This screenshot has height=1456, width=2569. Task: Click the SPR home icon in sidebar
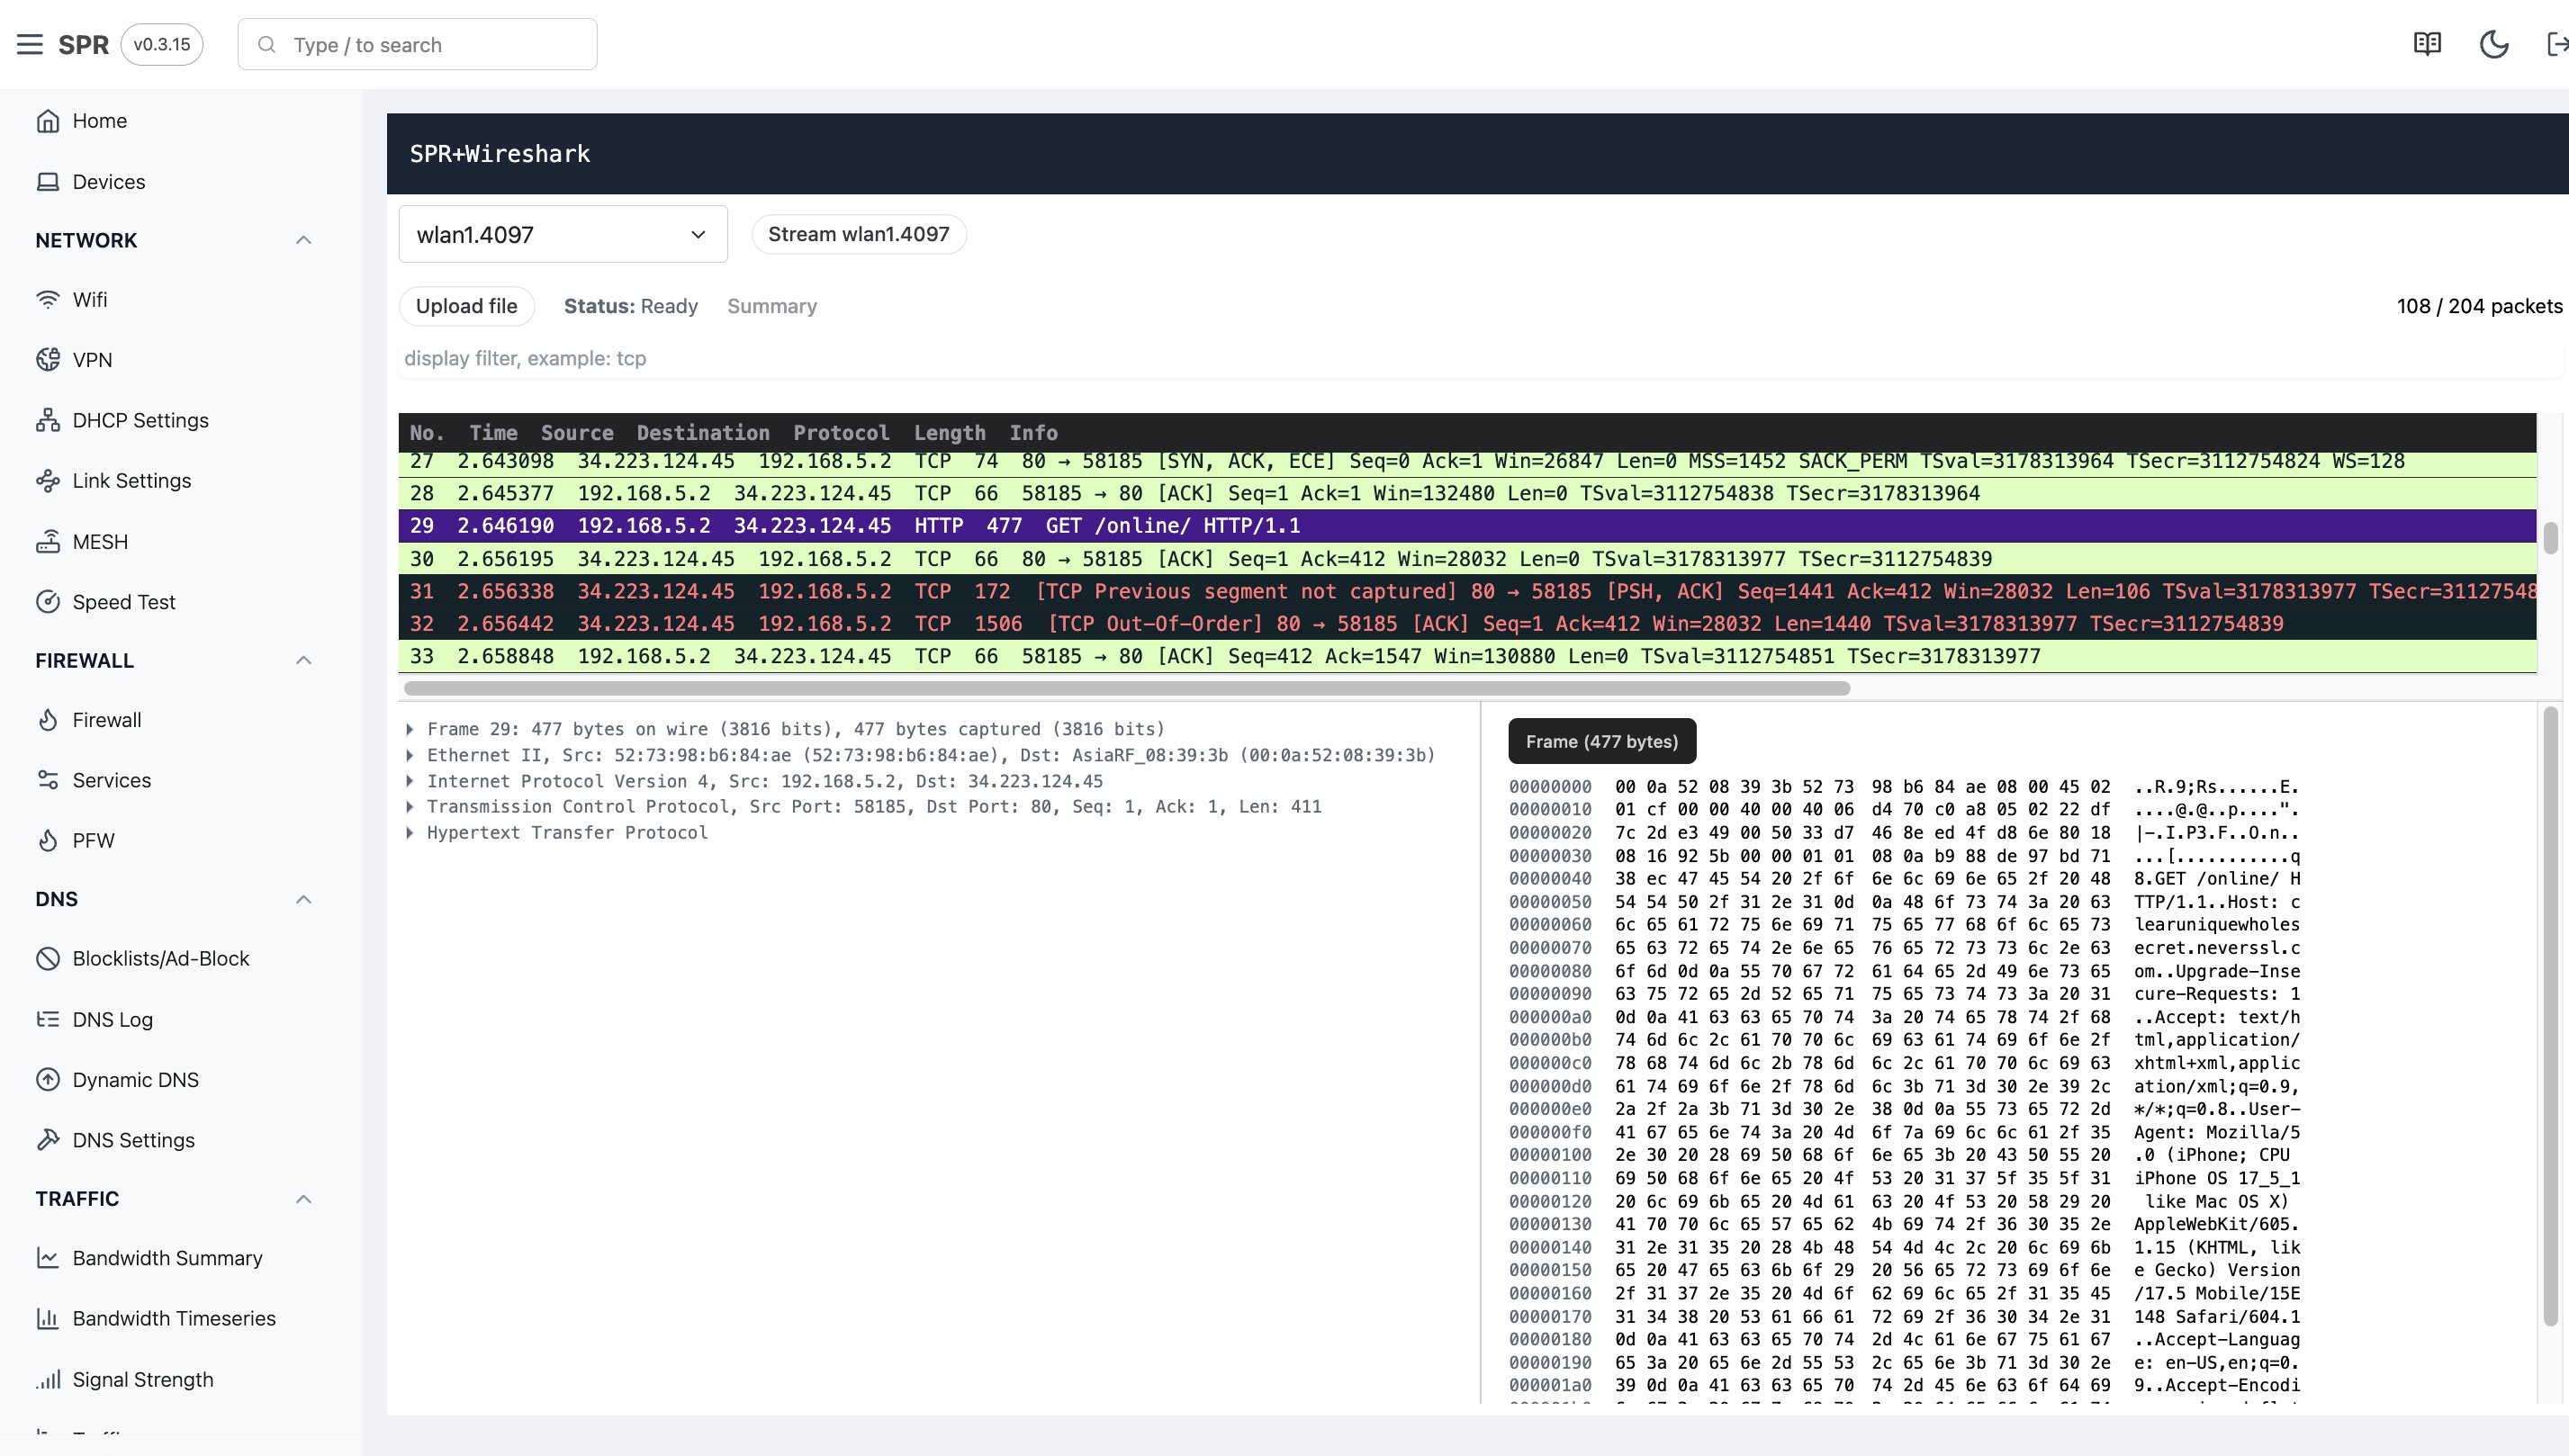click(x=48, y=118)
